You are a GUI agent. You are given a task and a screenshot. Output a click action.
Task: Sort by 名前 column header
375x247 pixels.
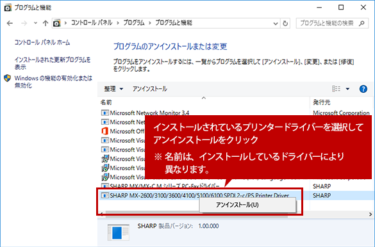pyautogui.click(x=106, y=102)
